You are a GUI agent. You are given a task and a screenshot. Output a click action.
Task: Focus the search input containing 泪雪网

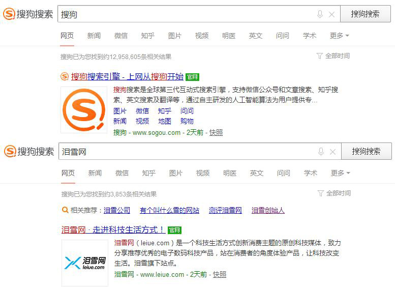(x=200, y=151)
